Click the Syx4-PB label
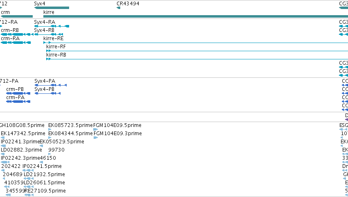 click(x=45, y=89)
